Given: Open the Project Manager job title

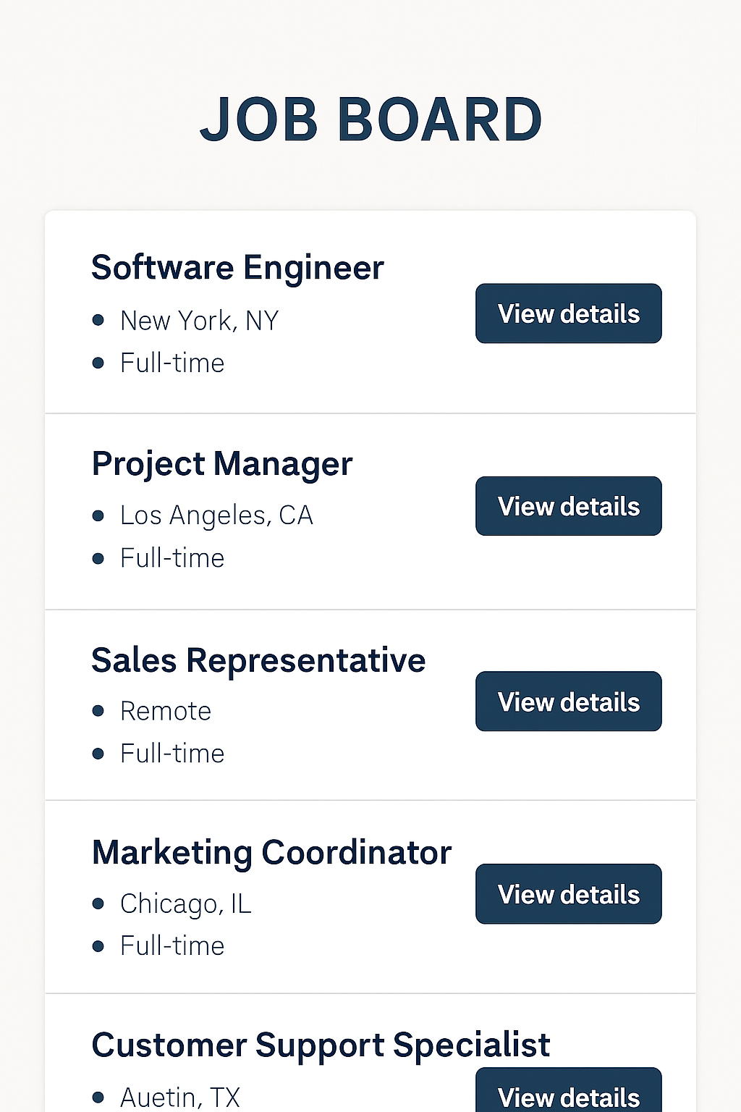Looking at the screenshot, I should (x=222, y=464).
